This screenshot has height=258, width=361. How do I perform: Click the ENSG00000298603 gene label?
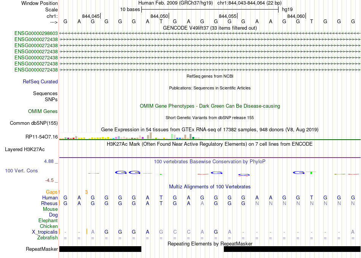36,33
